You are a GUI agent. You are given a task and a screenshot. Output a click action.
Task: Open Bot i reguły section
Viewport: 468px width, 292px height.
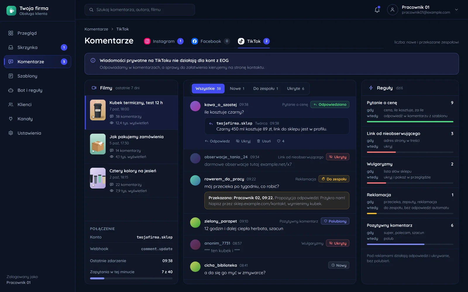tap(37, 90)
